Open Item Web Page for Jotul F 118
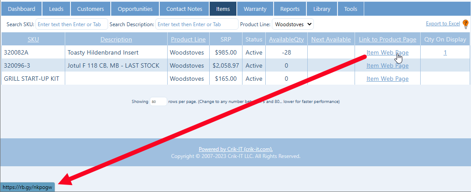Screen dimensions: 471x192 click(x=387, y=65)
